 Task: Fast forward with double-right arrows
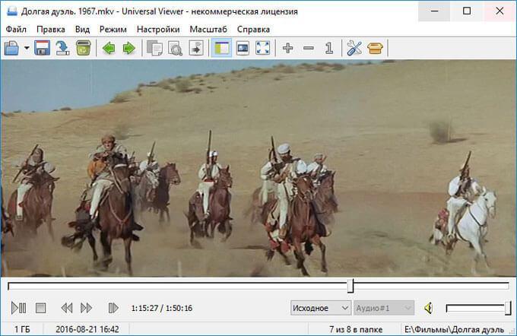pos(87,309)
